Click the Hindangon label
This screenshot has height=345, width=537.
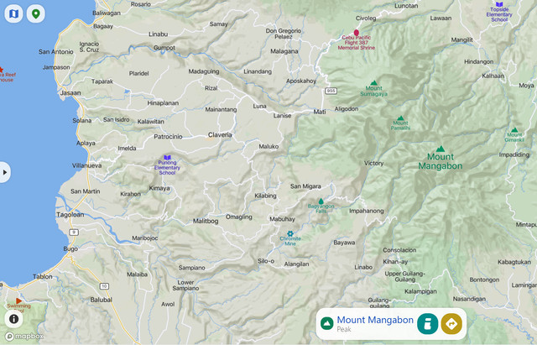(x=479, y=61)
